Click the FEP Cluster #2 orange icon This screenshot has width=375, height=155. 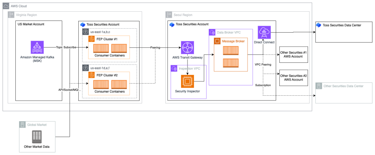[91, 75]
